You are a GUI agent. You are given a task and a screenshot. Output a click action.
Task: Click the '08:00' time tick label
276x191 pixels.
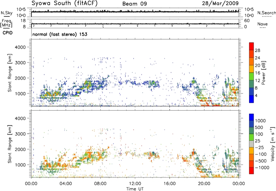click(x=100, y=184)
